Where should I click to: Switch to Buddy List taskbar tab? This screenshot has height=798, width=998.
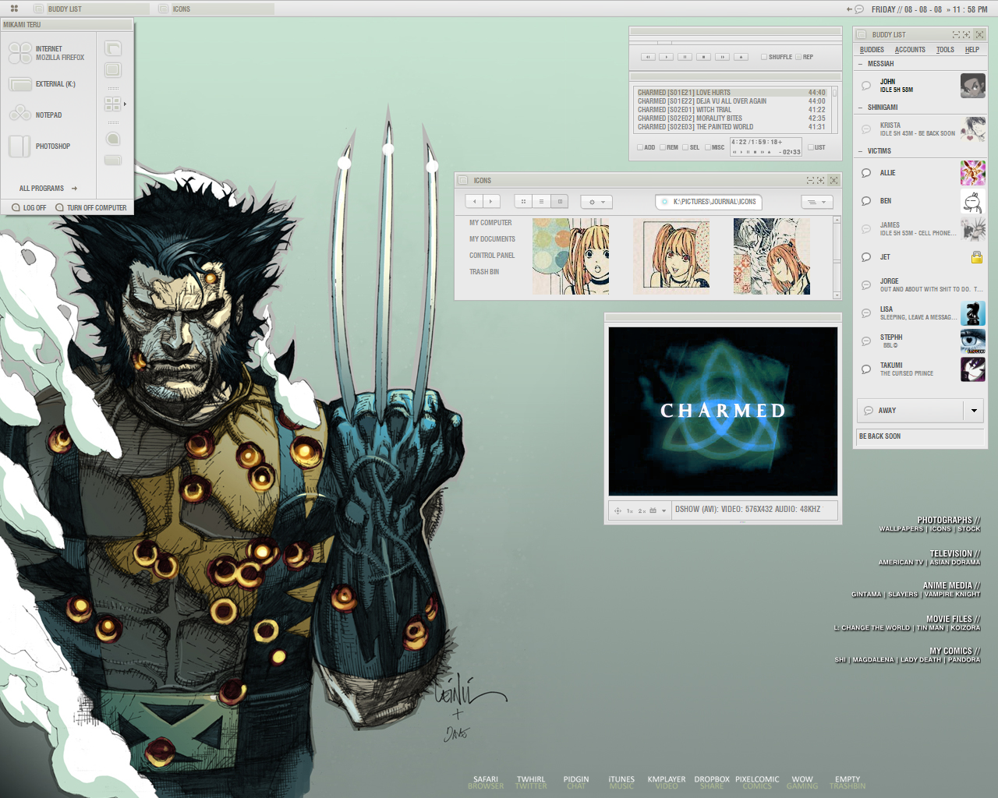[x=90, y=9]
